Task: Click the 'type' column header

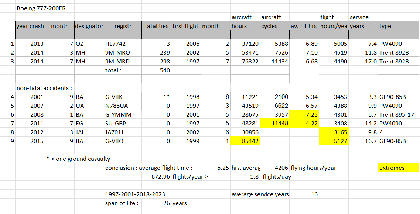Action: point(399,26)
